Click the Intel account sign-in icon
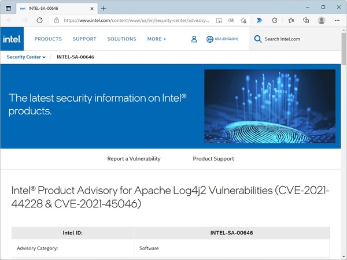The height and width of the screenshot is (260, 347). pos(194,39)
